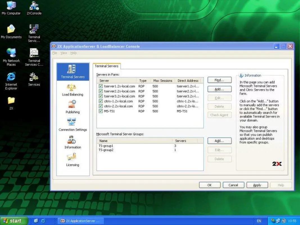
Task: Select Internet Explorer desktop icon
Action: point(11,81)
